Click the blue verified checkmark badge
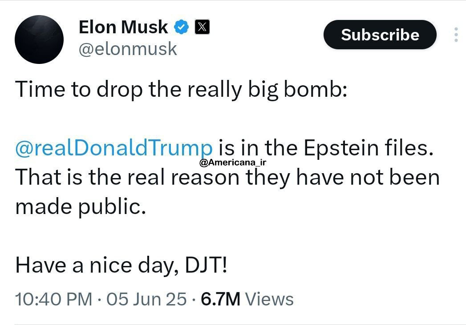The image size is (466, 325). 181,28
